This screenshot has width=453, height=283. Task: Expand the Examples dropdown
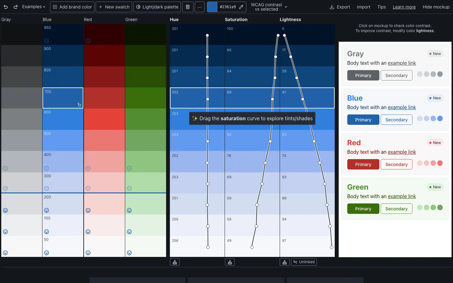[x=34, y=7]
